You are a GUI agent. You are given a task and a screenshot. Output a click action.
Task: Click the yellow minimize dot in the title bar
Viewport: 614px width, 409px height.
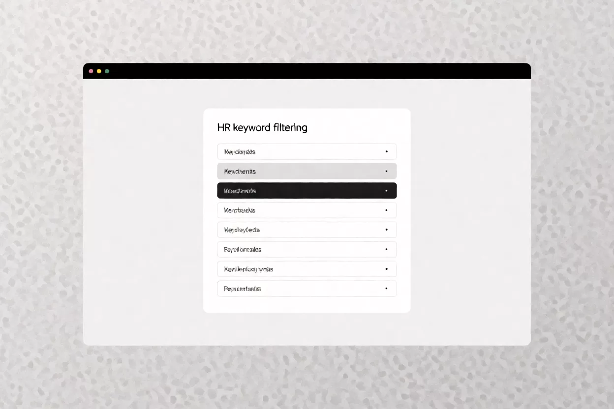[99, 71]
